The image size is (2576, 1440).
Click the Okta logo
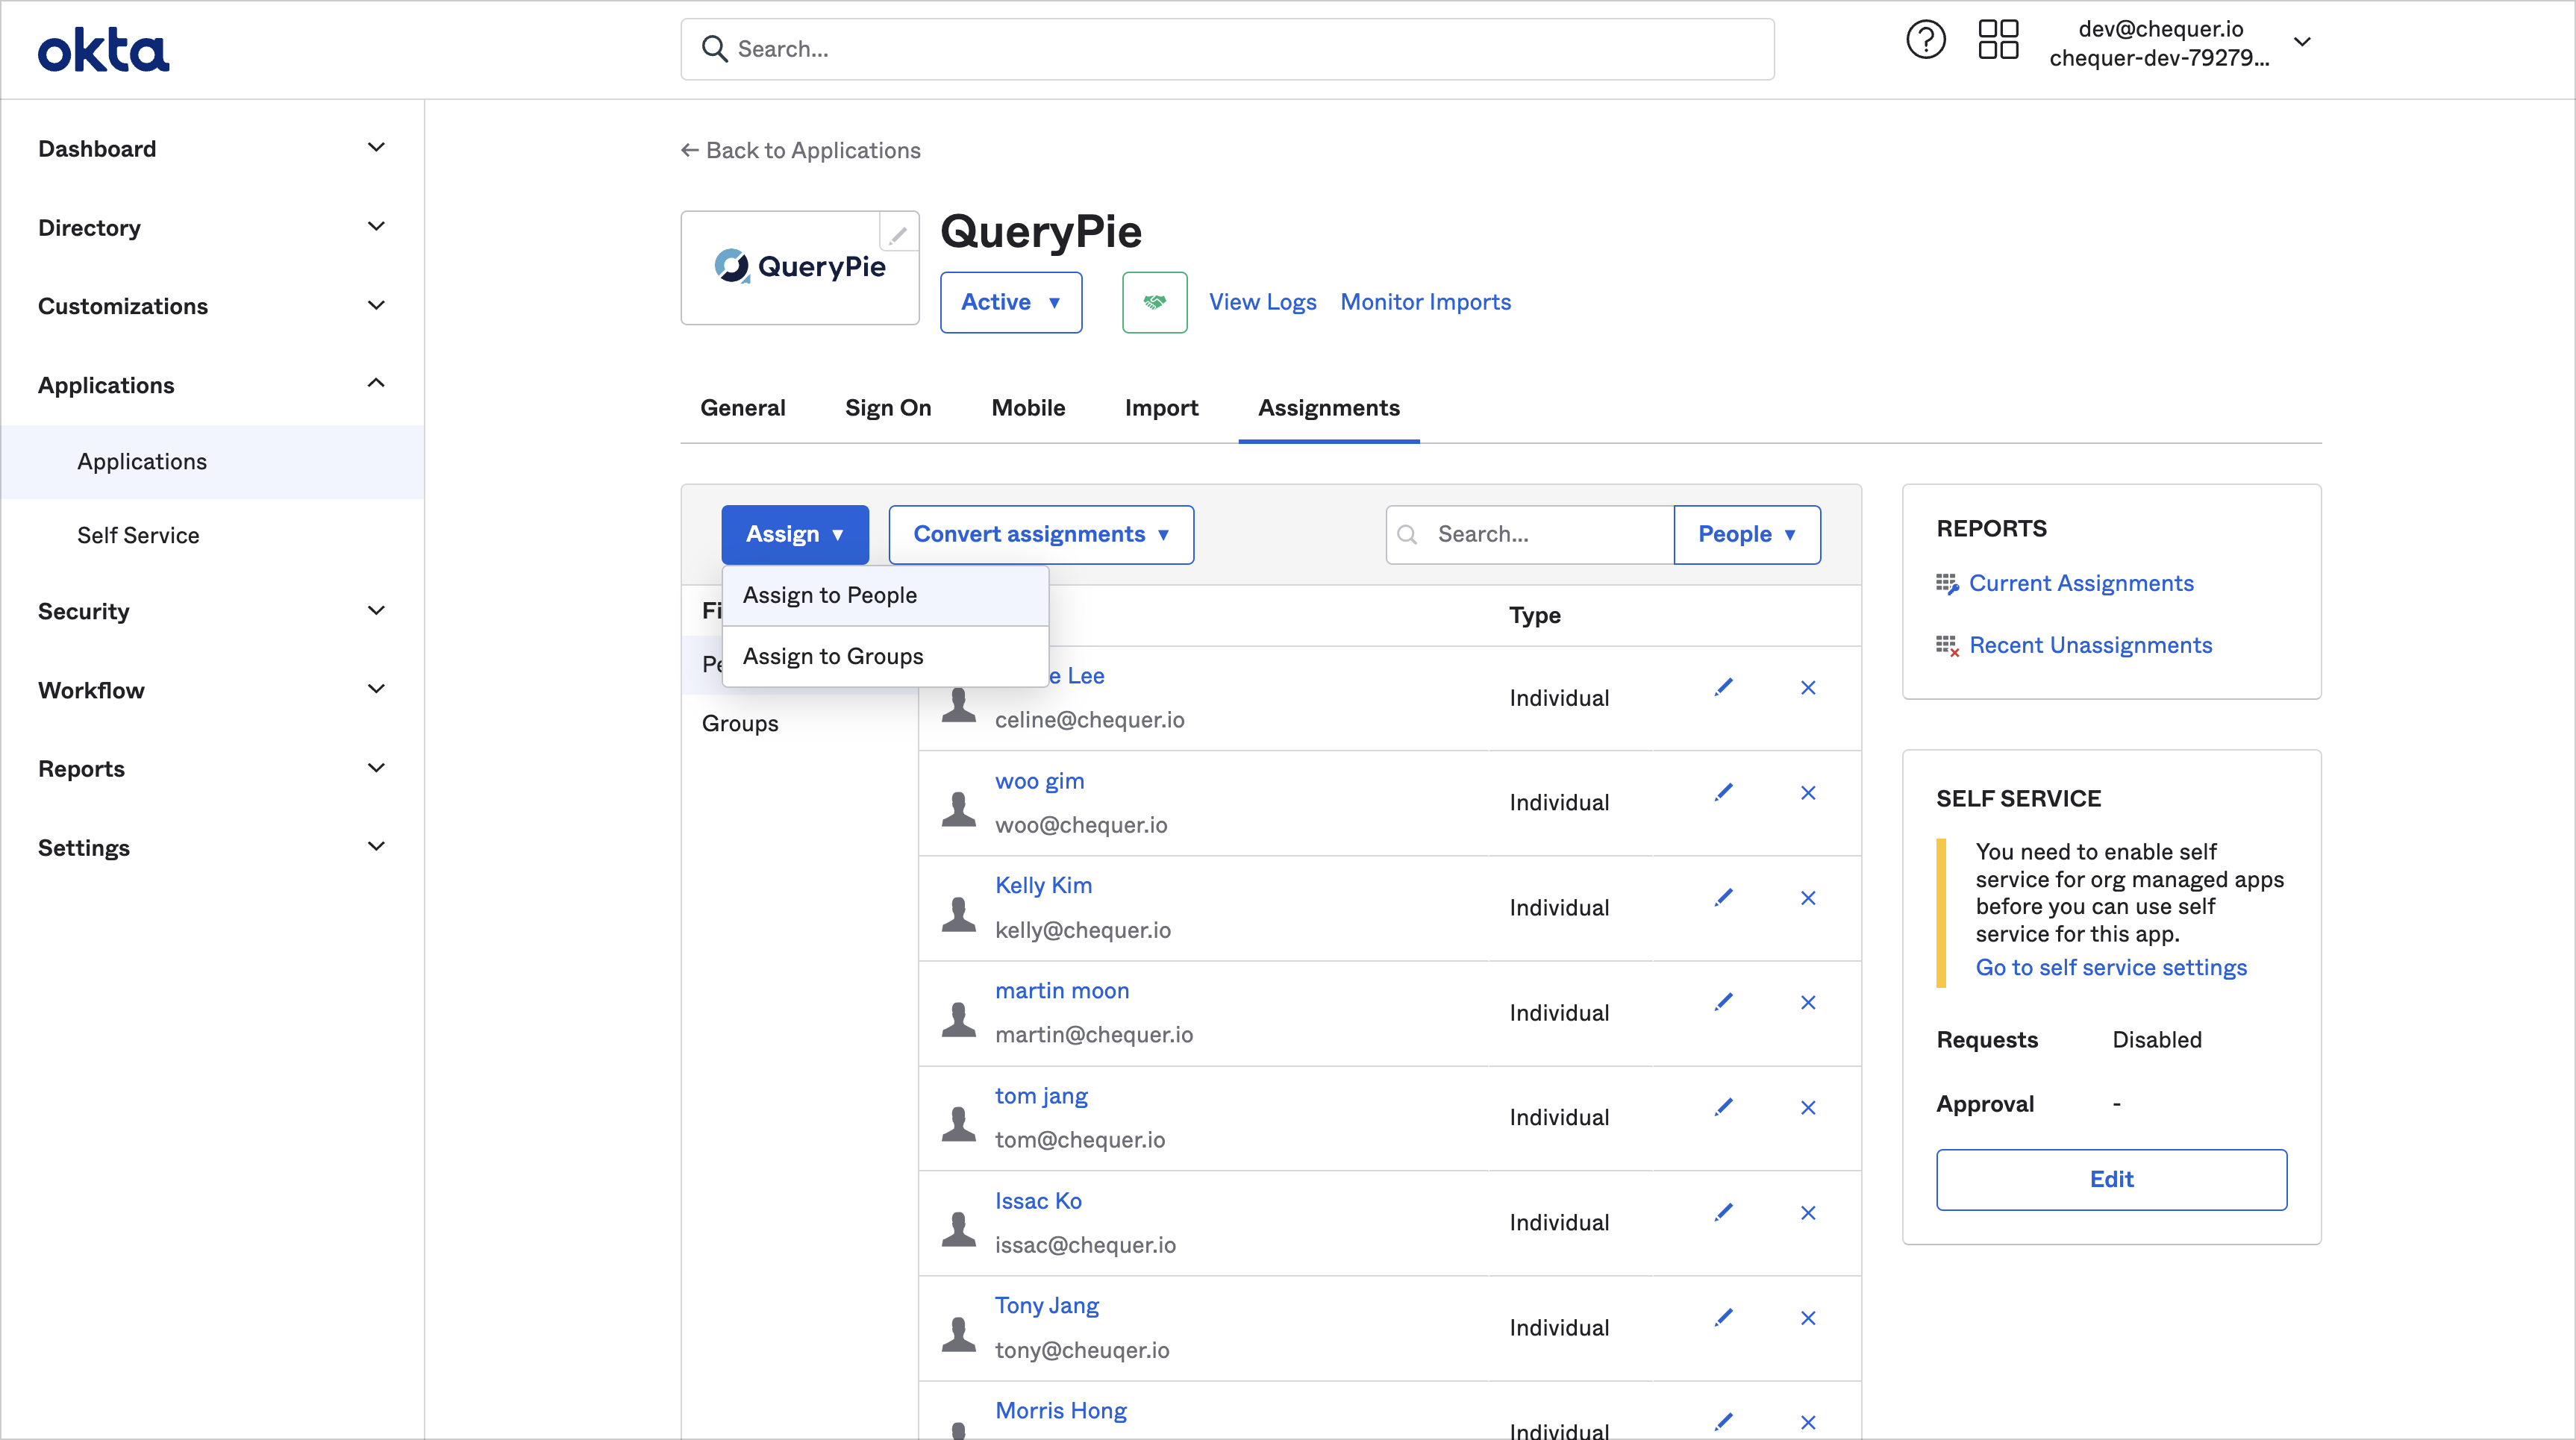pyautogui.click(x=104, y=50)
